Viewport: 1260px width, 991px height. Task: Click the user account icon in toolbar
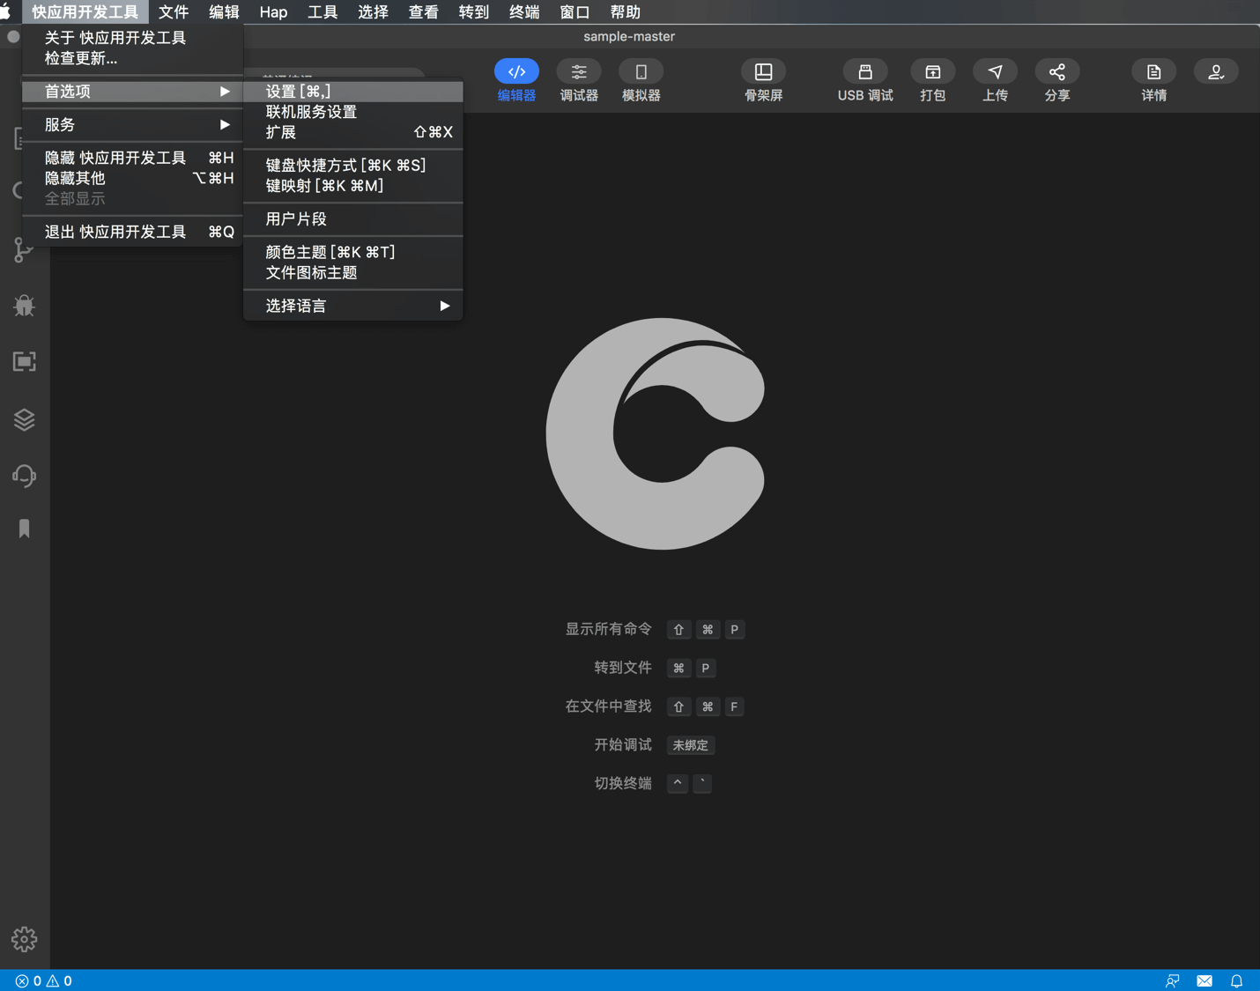click(x=1216, y=72)
